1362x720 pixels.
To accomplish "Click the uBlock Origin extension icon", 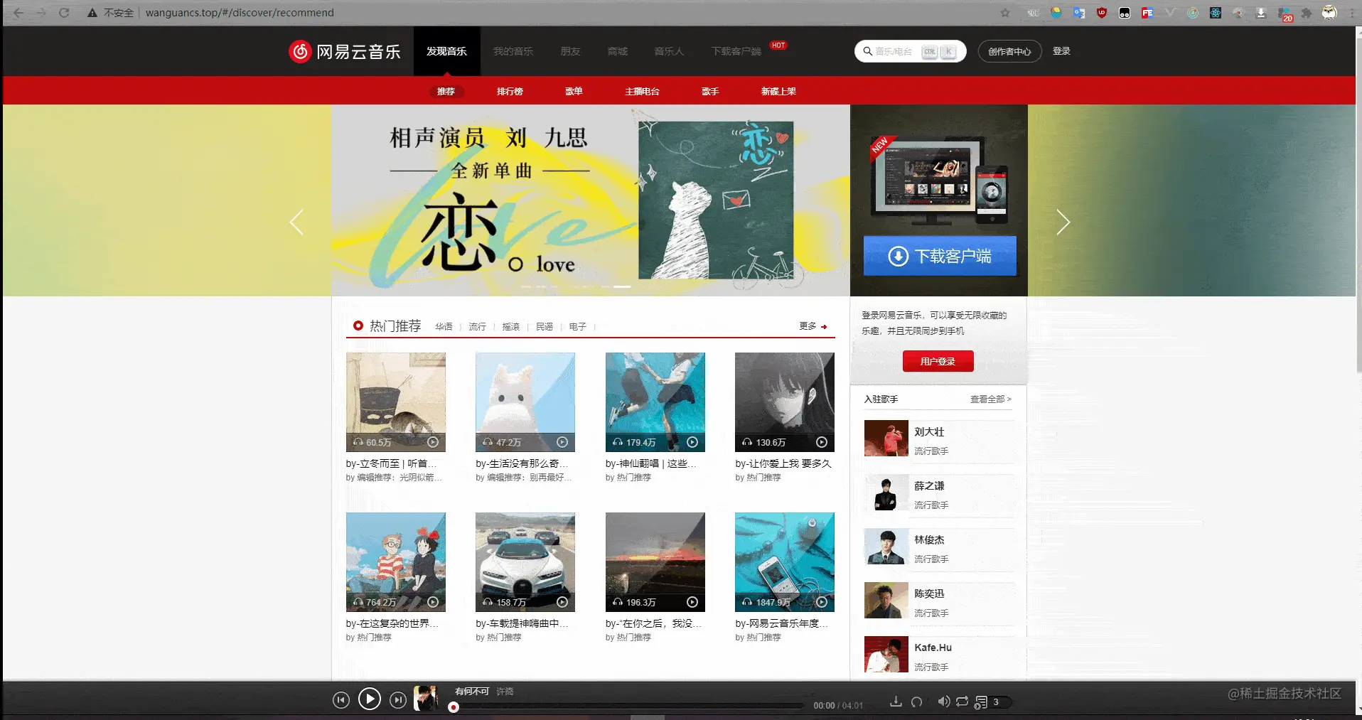I will coord(1102,13).
